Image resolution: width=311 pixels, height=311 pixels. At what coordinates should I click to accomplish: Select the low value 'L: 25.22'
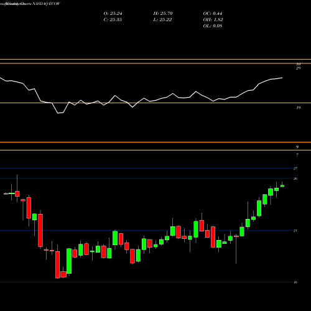click(162, 20)
